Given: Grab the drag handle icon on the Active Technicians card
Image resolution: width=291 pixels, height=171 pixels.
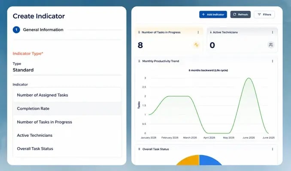Looking at the screenshot, I should pos(211,32).
